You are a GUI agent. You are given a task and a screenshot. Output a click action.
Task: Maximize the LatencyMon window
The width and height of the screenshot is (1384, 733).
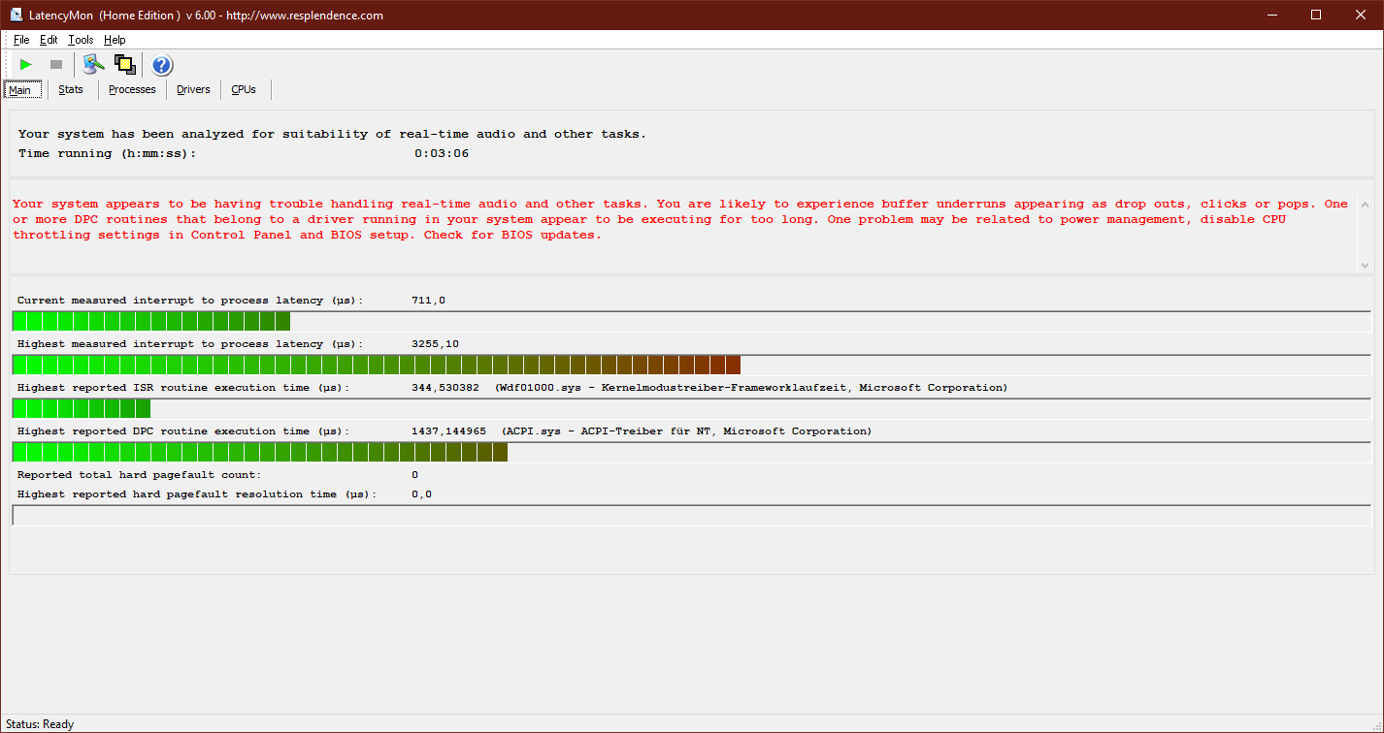(x=1316, y=15)
